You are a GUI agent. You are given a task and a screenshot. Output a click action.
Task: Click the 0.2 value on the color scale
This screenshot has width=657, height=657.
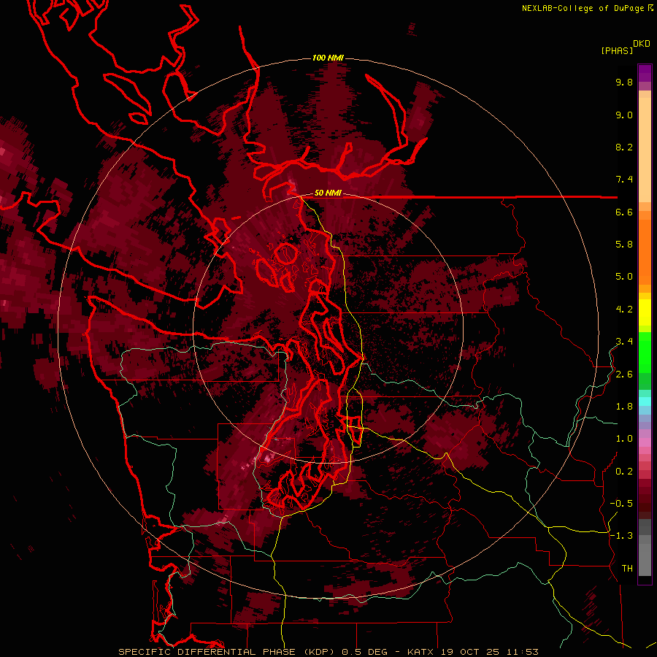[624, 472]
